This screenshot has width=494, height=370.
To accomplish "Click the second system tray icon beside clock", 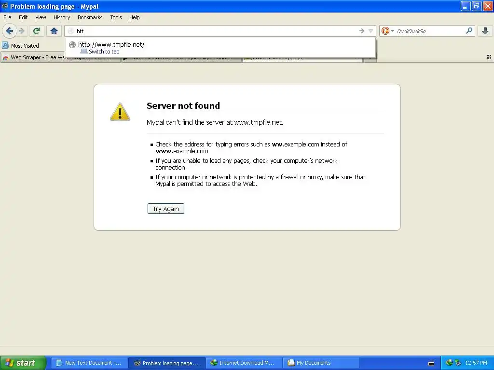I will pyautogui.click(x=458, y=363).
